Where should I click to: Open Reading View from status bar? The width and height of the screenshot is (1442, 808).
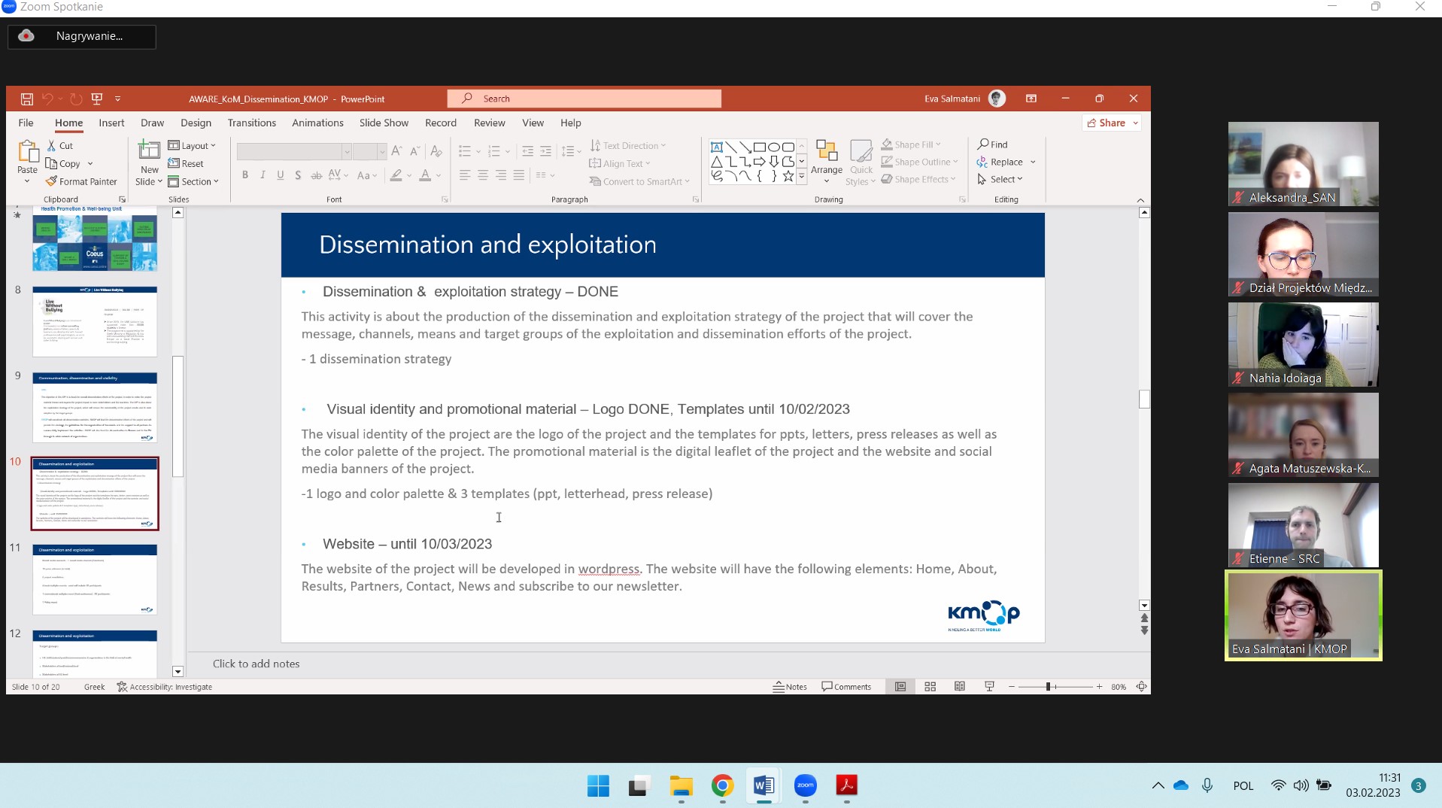tap(960, 687)
